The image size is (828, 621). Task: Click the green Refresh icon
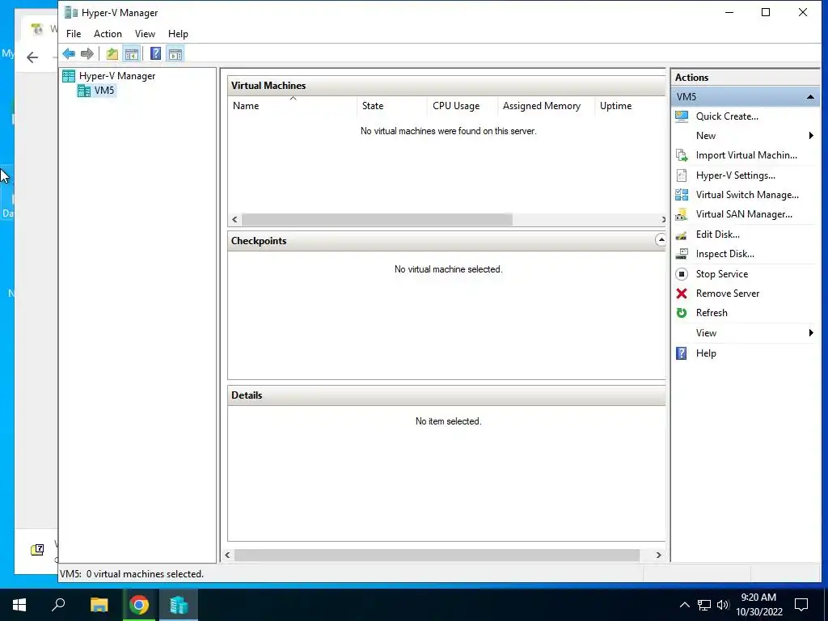[x=682, y=313]
